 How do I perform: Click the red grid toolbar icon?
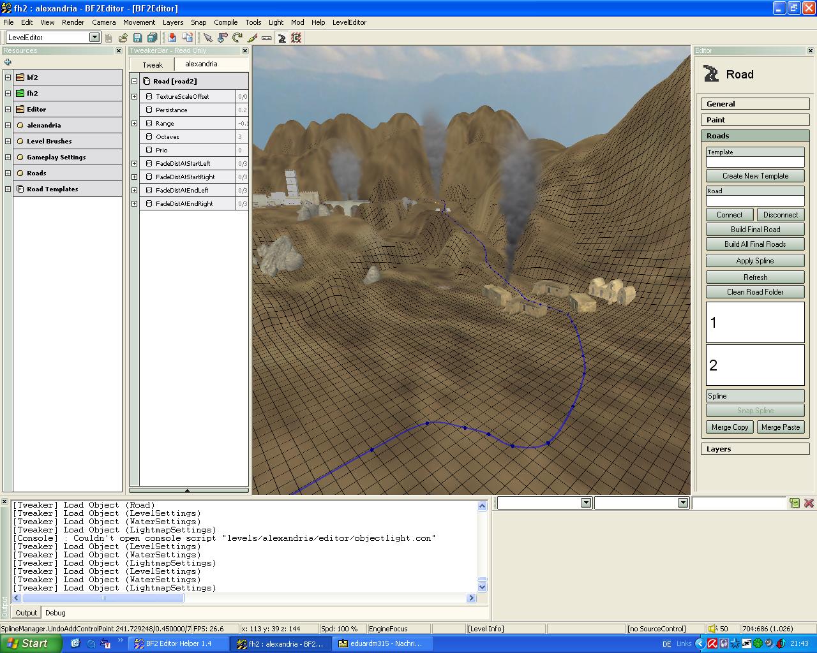click(x=296, y=38)
